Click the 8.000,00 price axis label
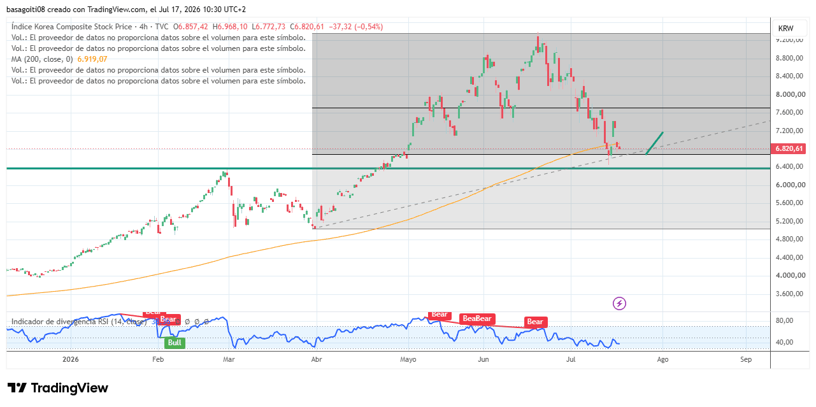The height and width of the screenshot is (407, 816). pos(790,94)
